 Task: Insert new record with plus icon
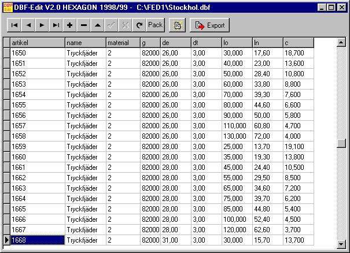(69, 25)
